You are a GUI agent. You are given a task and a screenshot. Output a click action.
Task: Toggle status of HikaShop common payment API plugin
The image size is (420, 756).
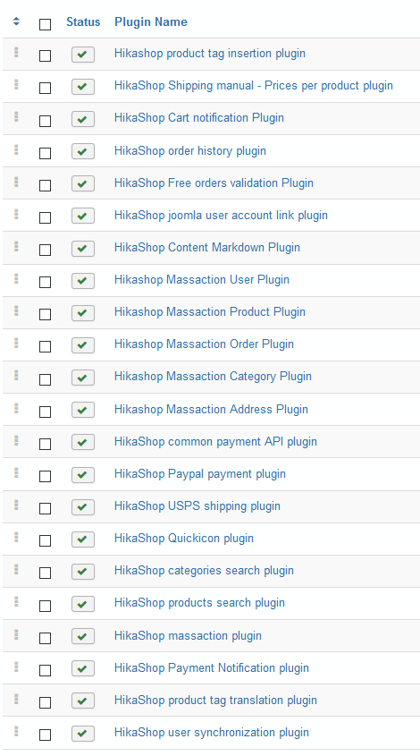click(83, 442)
